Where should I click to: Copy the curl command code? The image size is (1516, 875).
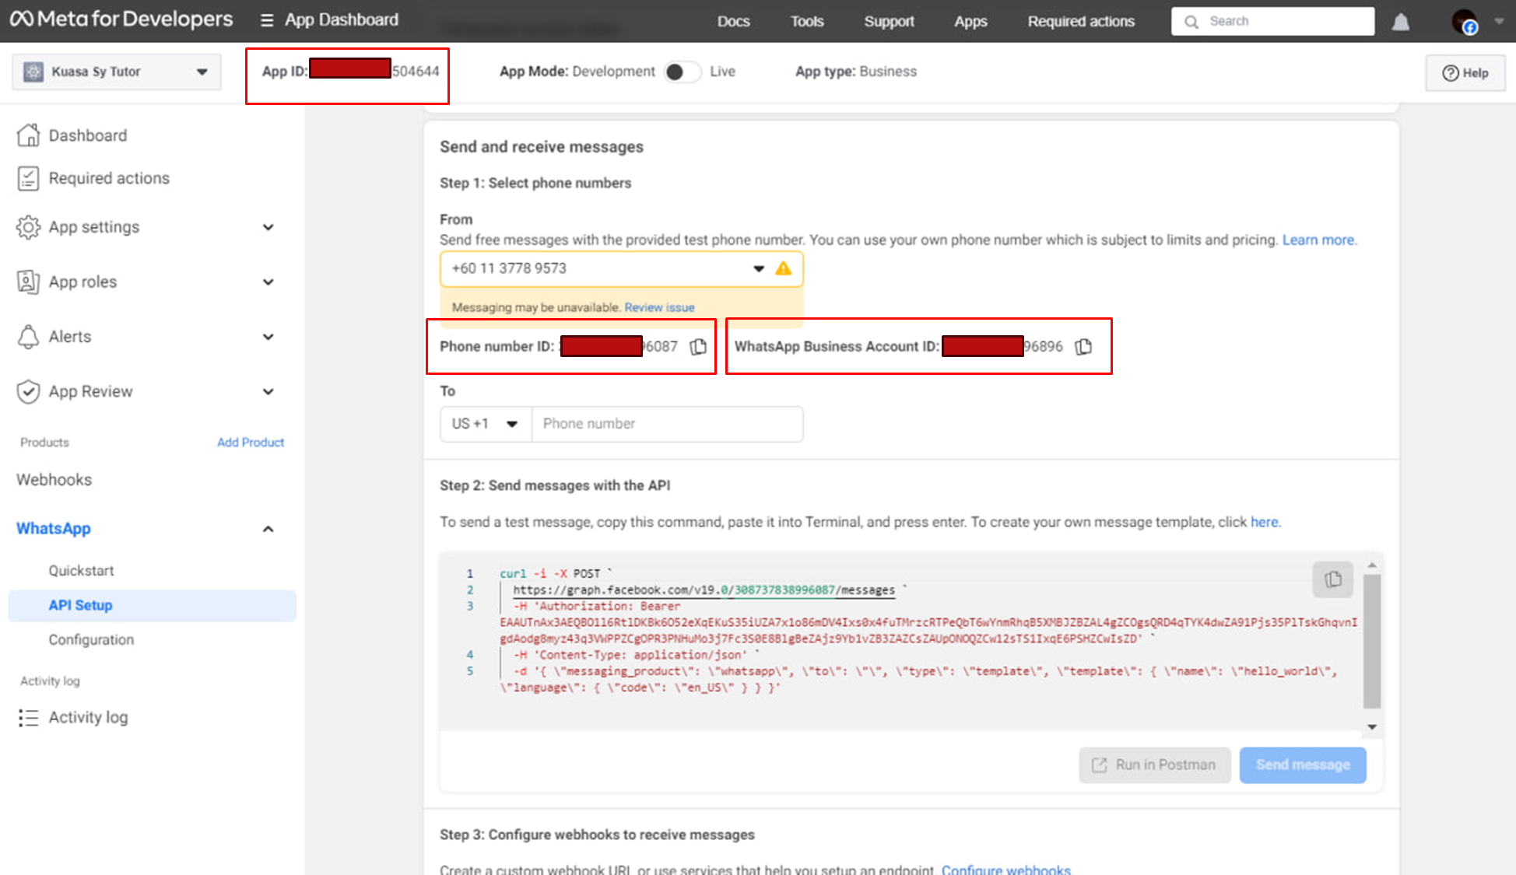pyautogui.click(x=1332, y=579)
